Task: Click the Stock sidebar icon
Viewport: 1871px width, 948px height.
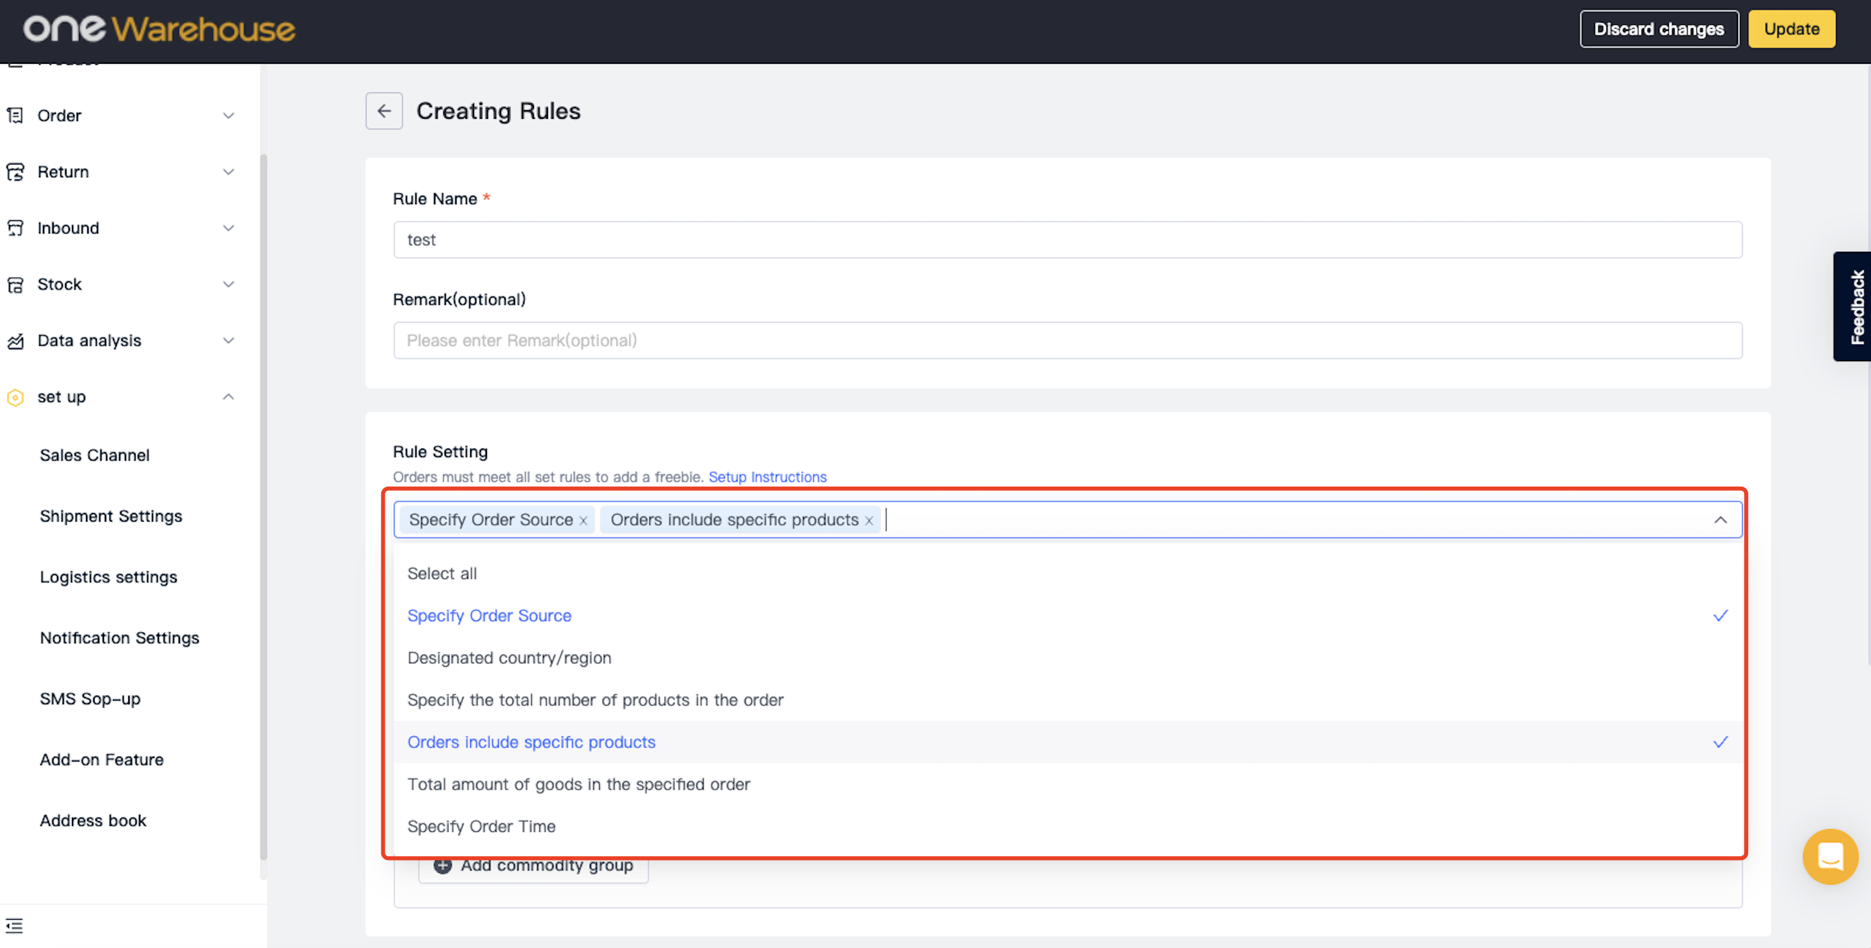Action: point(15,285)
